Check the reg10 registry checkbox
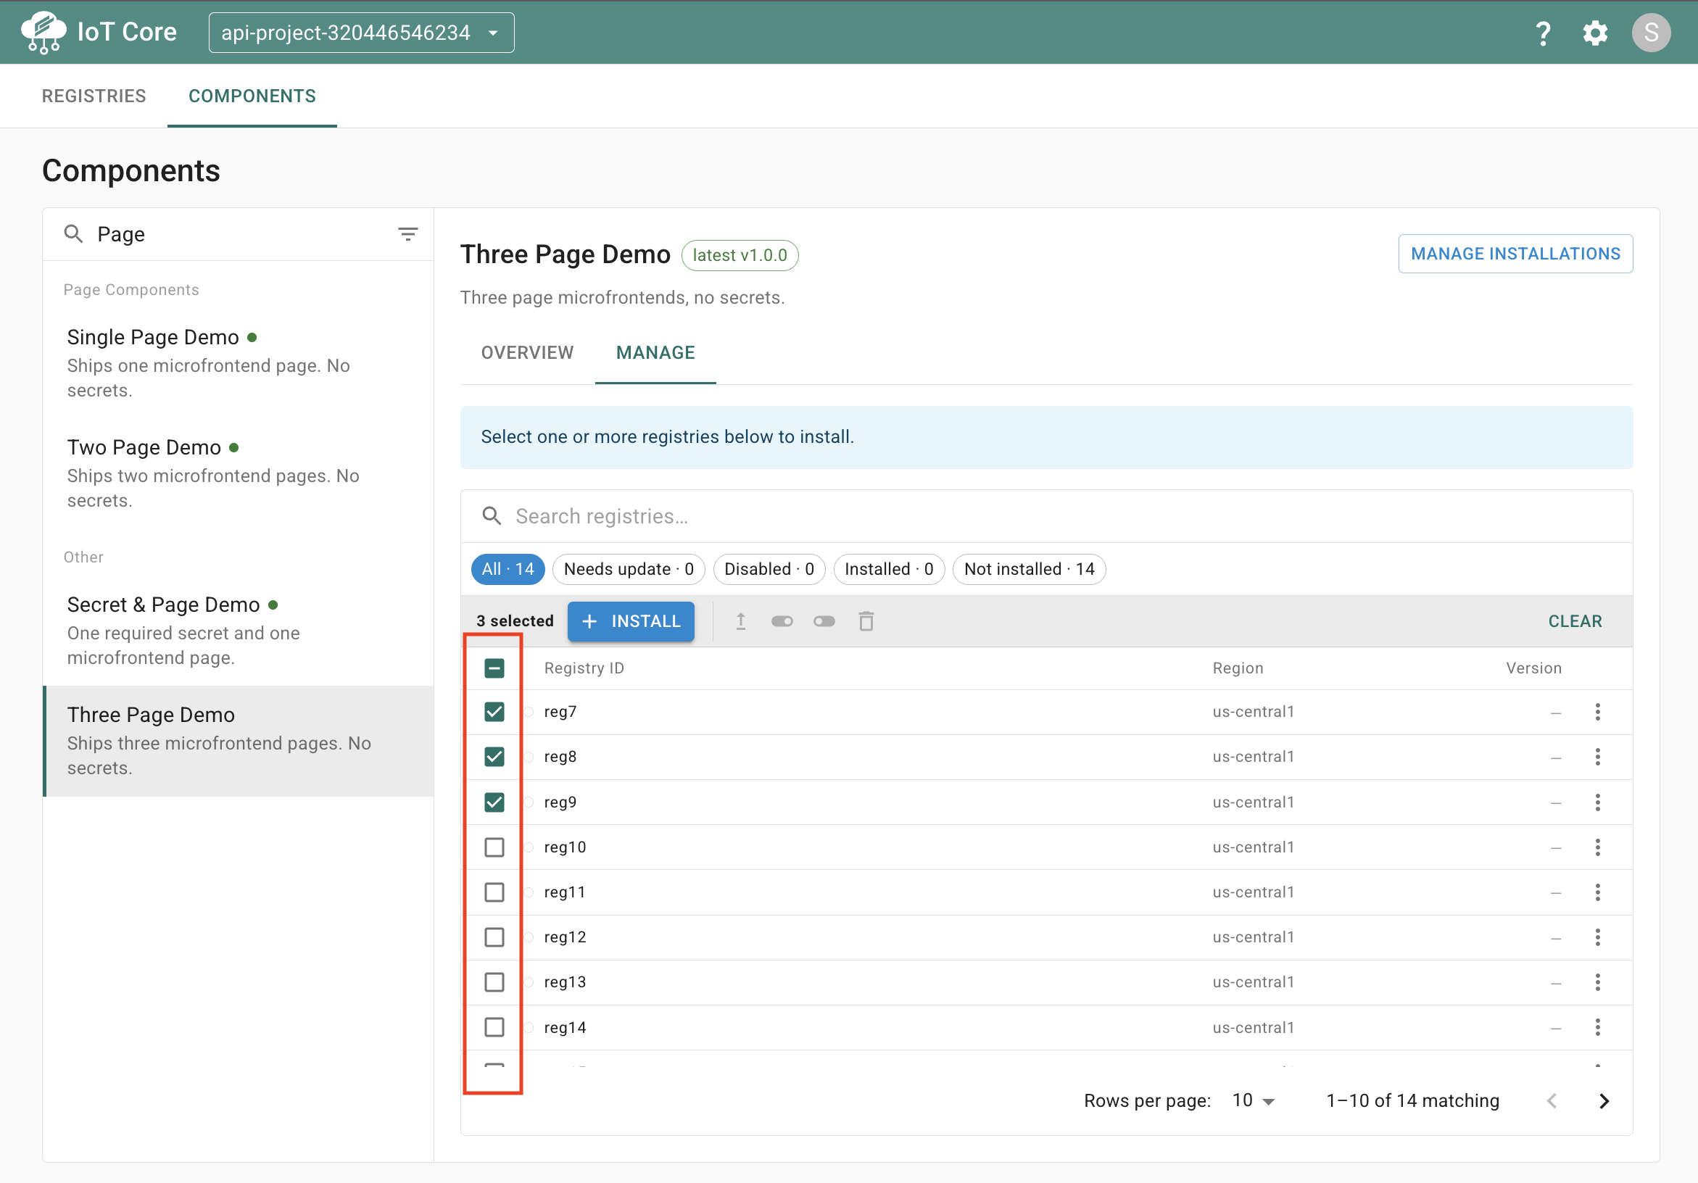 click(494, 847)
